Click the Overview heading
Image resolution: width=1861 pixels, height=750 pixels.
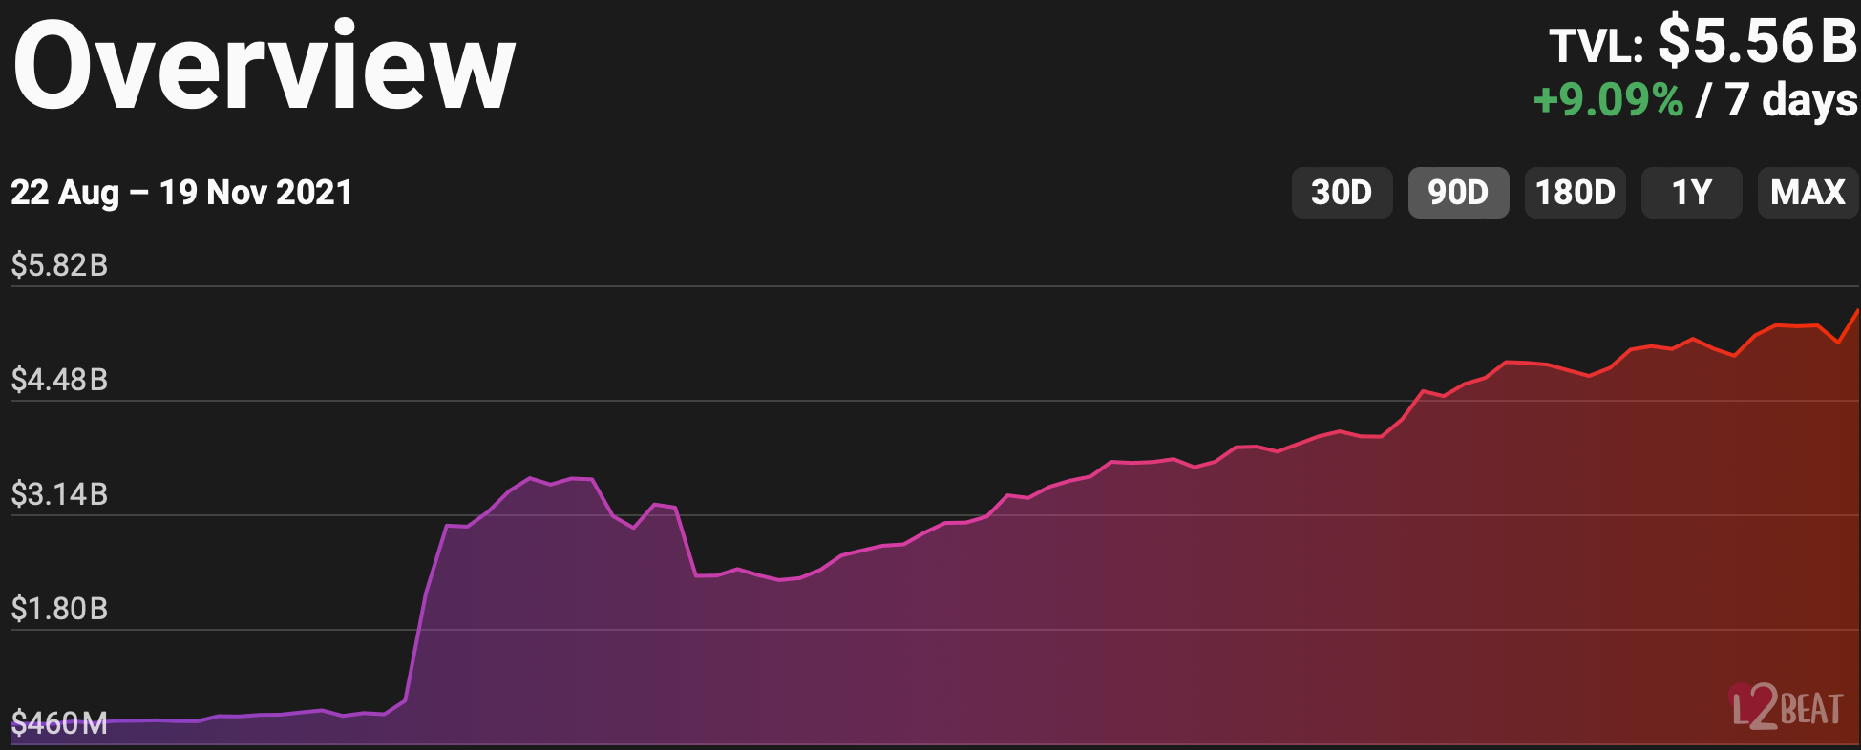(x=264, y=67)
